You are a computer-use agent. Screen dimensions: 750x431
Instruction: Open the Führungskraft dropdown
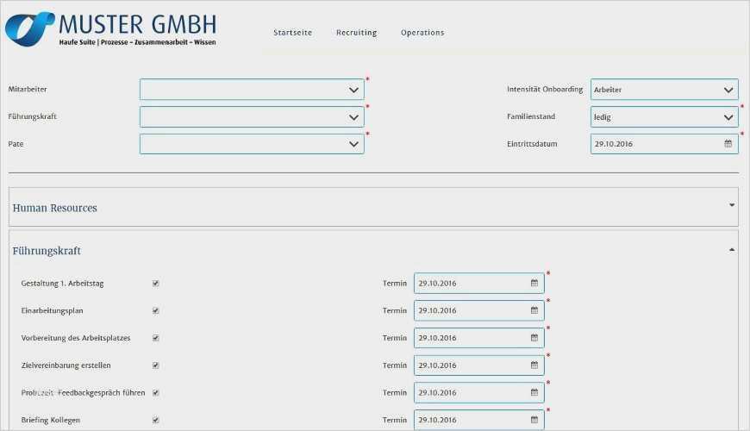pyautogui.click(x=252, y=116)
